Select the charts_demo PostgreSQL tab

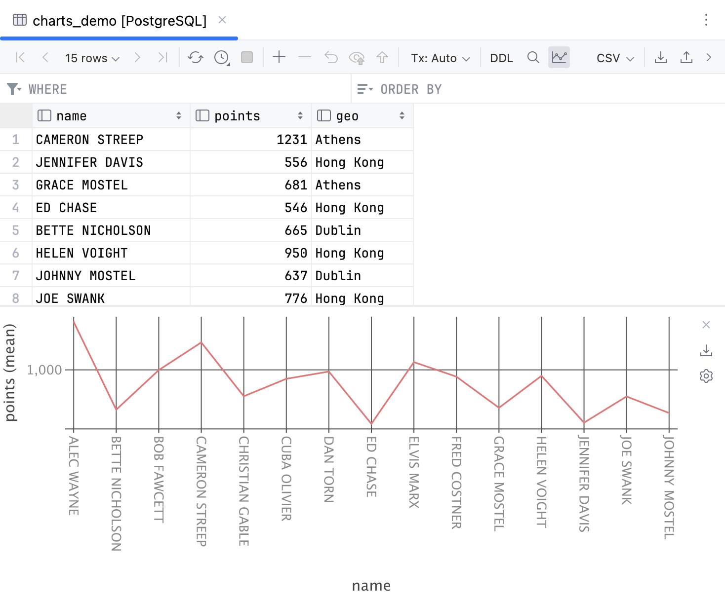119,20
